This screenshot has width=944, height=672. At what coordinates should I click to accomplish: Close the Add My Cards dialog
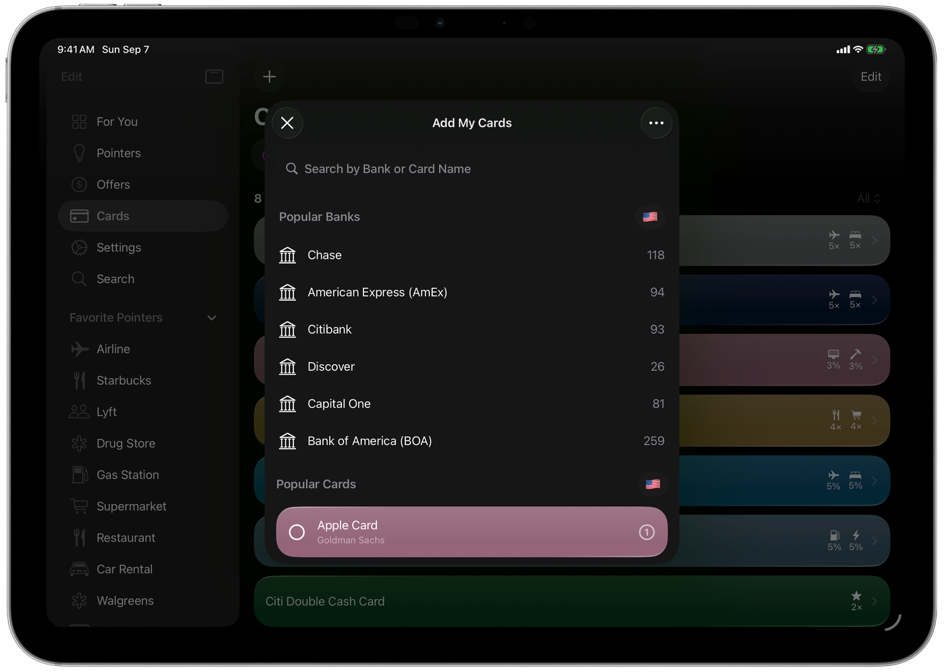click(x=287, y=123)
